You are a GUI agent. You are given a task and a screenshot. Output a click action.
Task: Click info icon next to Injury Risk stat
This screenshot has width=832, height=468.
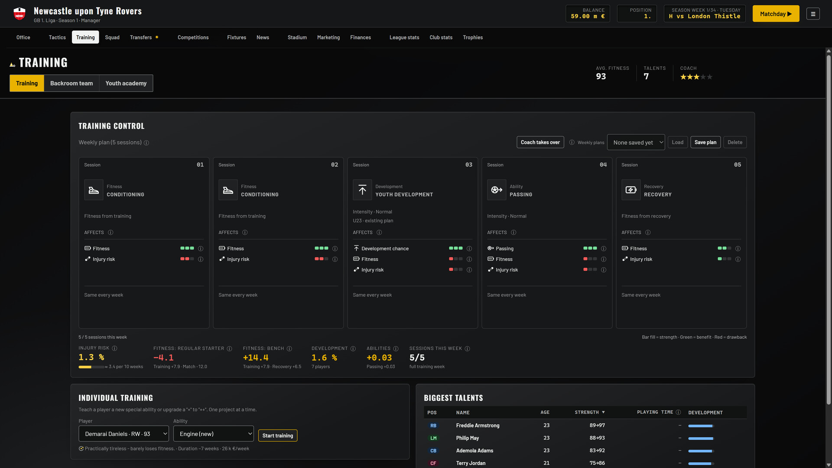[x=114, y=348]
